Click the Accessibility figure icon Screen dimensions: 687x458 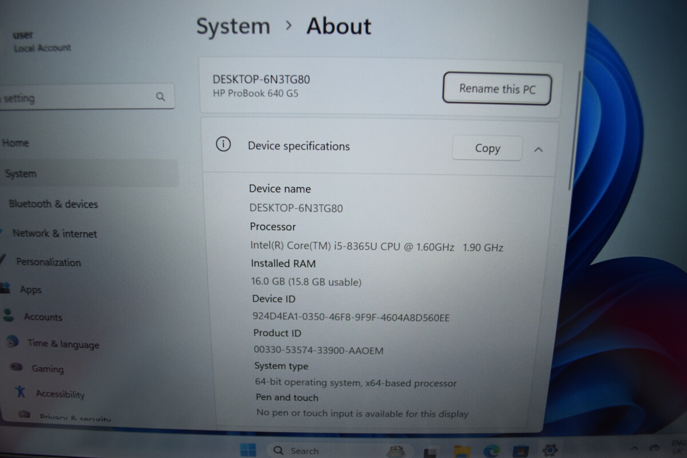point(21,392)
